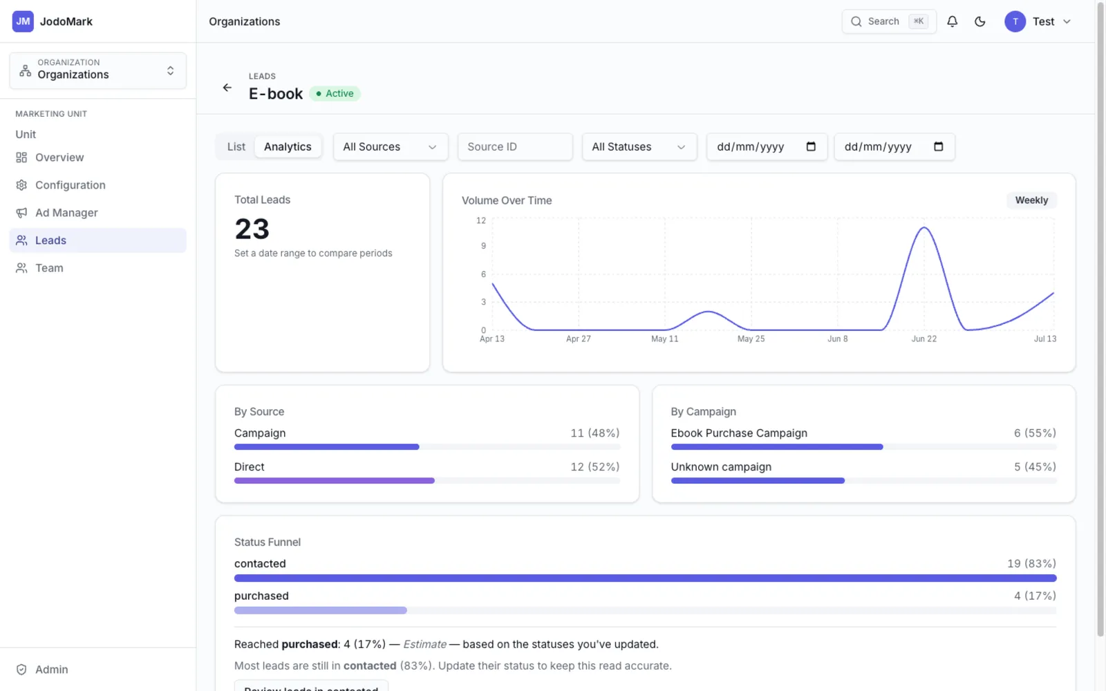
Task: Open the second date field calendar icon
Action: pos(938,146)
